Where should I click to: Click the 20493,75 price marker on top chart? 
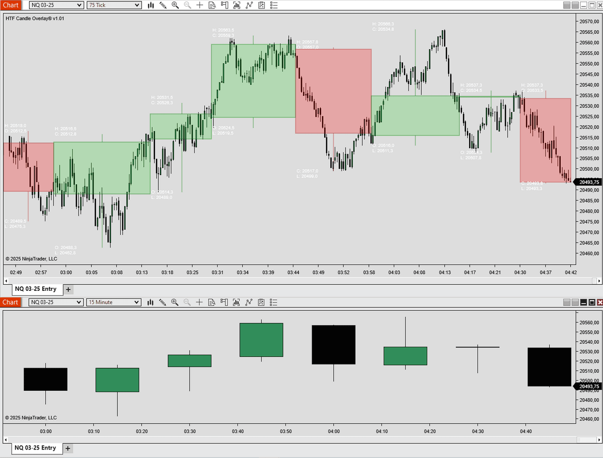pyautogui.click(x=588, y=182)
